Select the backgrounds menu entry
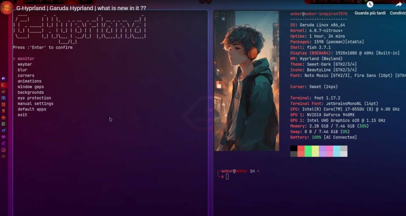This screenshot has width=406, height=216. coord(31,92)
